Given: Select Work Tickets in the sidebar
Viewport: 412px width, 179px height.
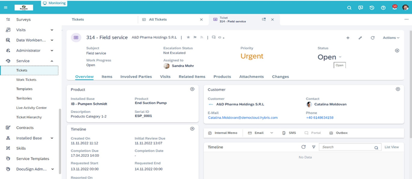Looking at the screenshot, I should [x=26, y=80].
